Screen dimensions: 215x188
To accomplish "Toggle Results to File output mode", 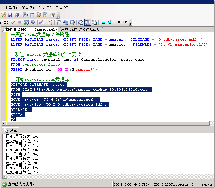I will coord(94,22).
